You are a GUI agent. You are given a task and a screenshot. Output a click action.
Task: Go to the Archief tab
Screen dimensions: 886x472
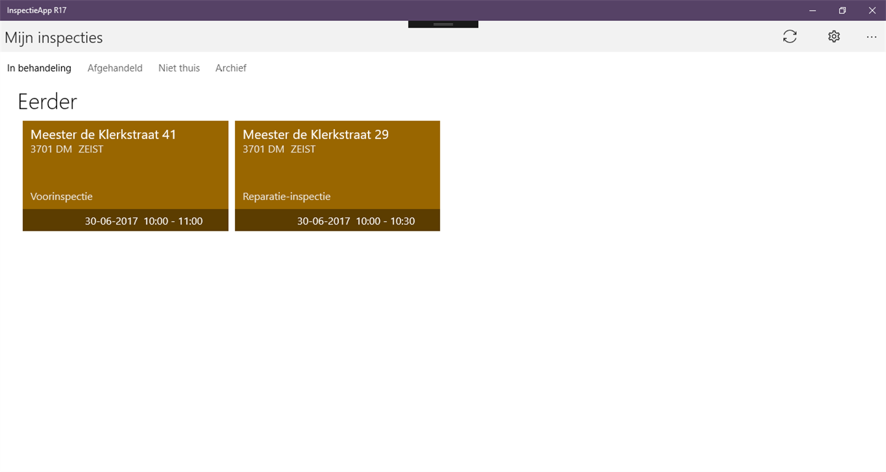click(x=231, y=68)
